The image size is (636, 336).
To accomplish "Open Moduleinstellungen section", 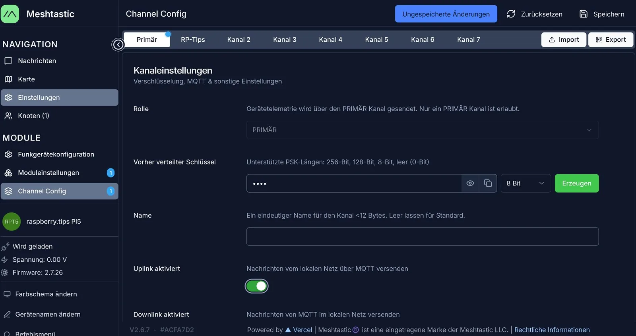I will tap(60, 173).
